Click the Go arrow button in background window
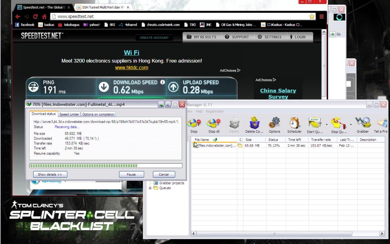 coord(332,34)
